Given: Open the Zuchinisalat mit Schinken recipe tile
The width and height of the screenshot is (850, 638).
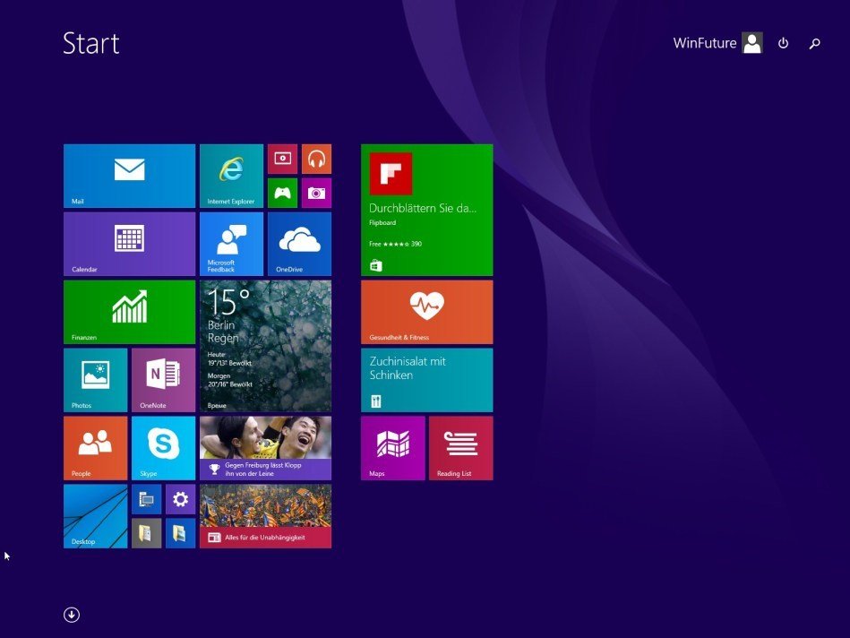Looking at the screenshot, I should pyautogui.click(x=426, y=380).
